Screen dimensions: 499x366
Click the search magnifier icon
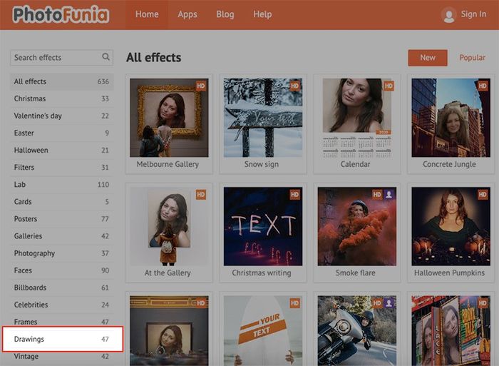pyautogui.click(x=106, y=57)
